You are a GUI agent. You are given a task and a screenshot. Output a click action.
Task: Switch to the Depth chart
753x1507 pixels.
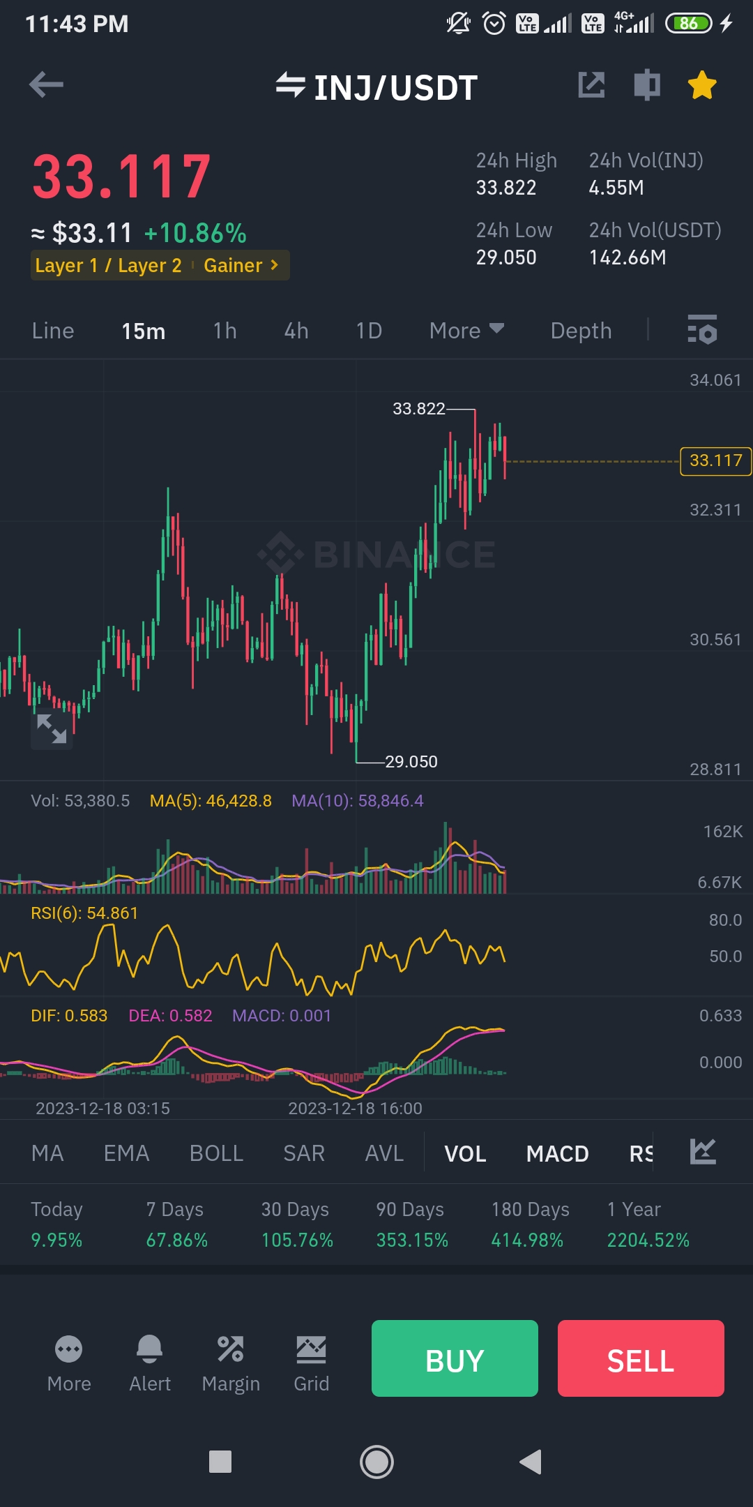coord(581,331)
